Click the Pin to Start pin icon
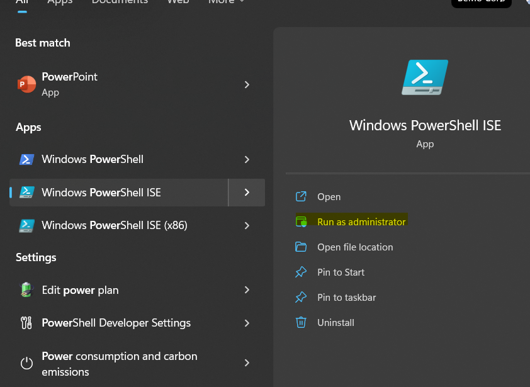The image size is (530, 387). coord(301,272)
